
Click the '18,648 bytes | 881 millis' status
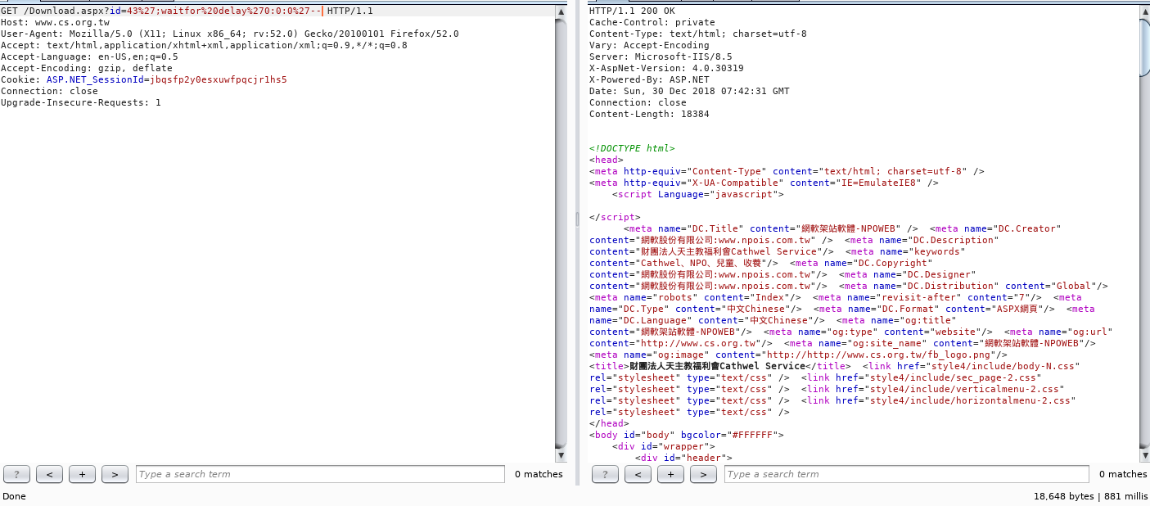pyautogui.click(x=1091, y=496)
